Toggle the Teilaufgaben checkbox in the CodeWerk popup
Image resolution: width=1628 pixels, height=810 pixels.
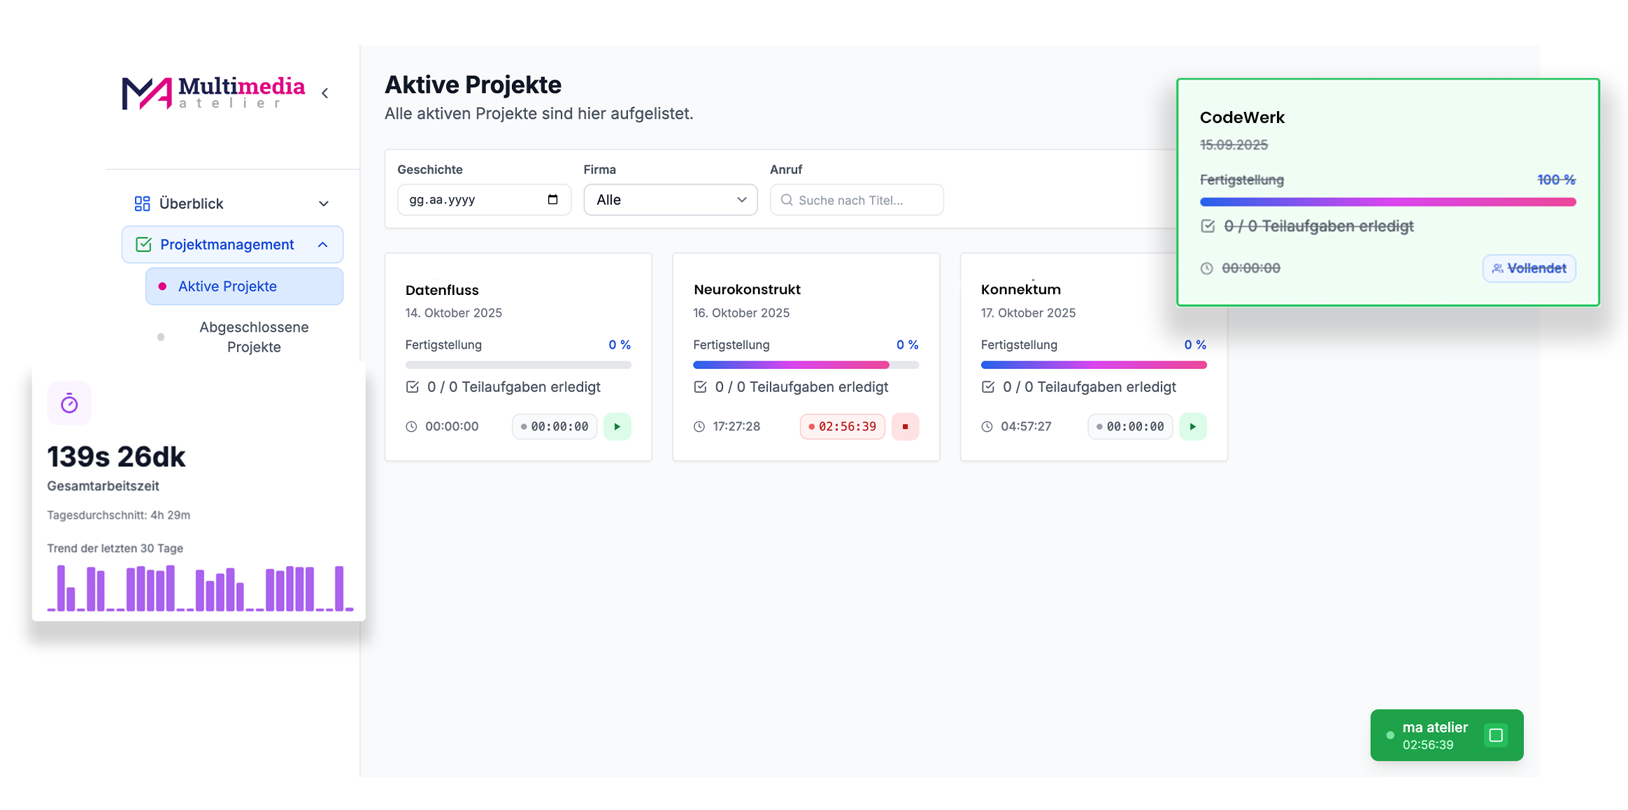click(x=1208, y=226)
